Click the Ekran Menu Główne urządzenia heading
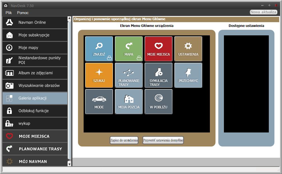282x174 pixels. tap(147, 26)
